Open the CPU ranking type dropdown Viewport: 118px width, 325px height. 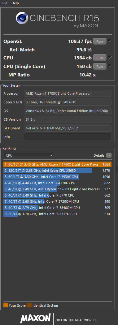[x=29, y=155]
